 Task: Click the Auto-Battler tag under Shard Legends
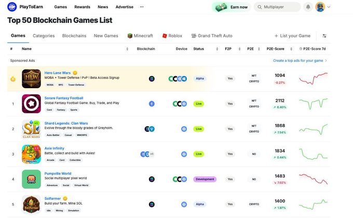point(53,135)
